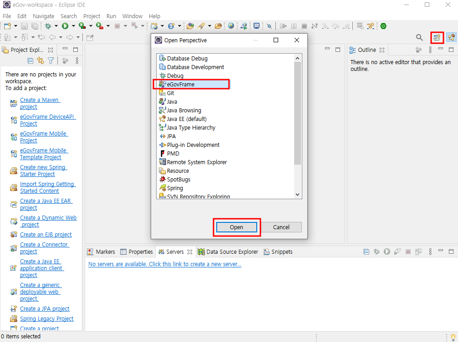Switch to the Snippets tab

(278, 251)
